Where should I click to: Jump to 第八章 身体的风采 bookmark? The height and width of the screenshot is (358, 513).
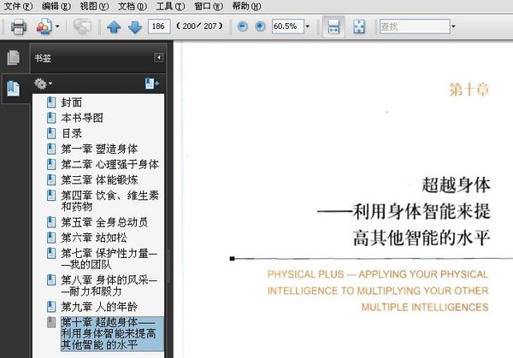tap(109, 285)
